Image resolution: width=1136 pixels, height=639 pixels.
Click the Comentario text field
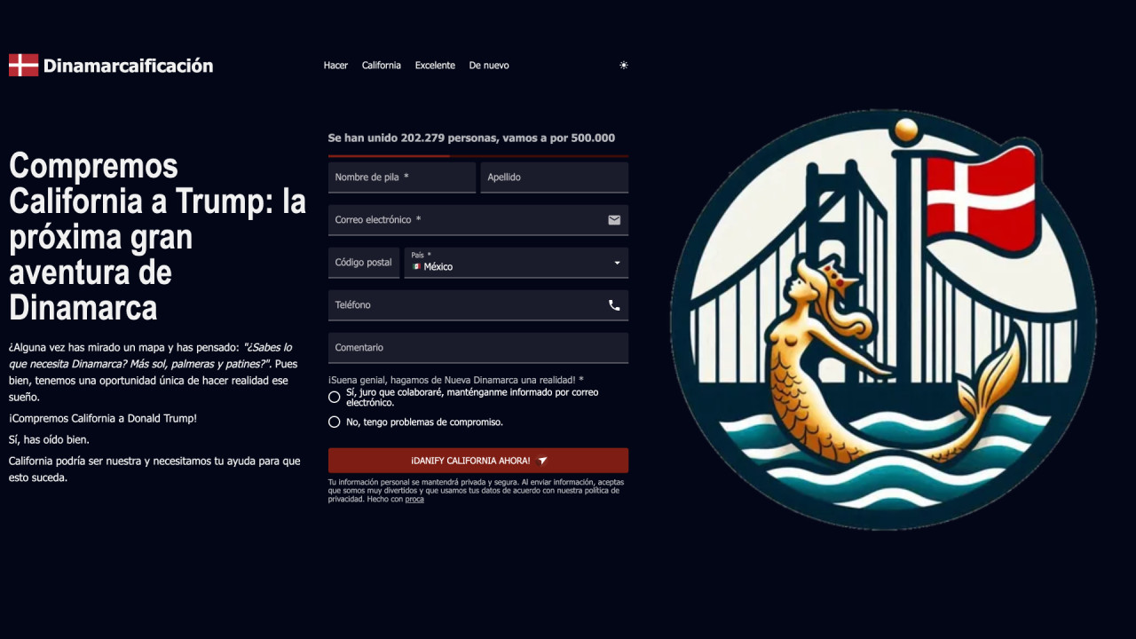click(x=477, y=348)
